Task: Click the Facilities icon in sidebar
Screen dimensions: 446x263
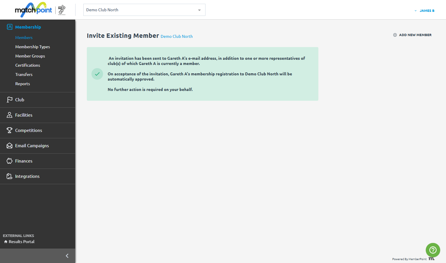Action: click(10, 115)
